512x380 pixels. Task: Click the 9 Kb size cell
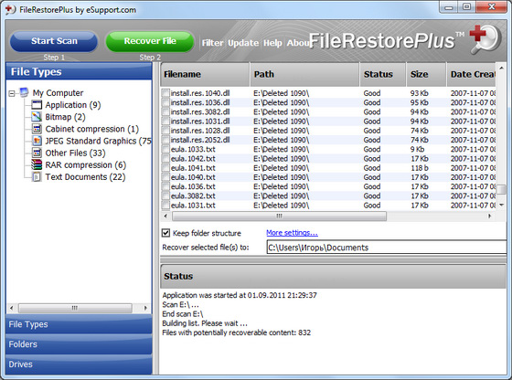click(x=417, y=150)
